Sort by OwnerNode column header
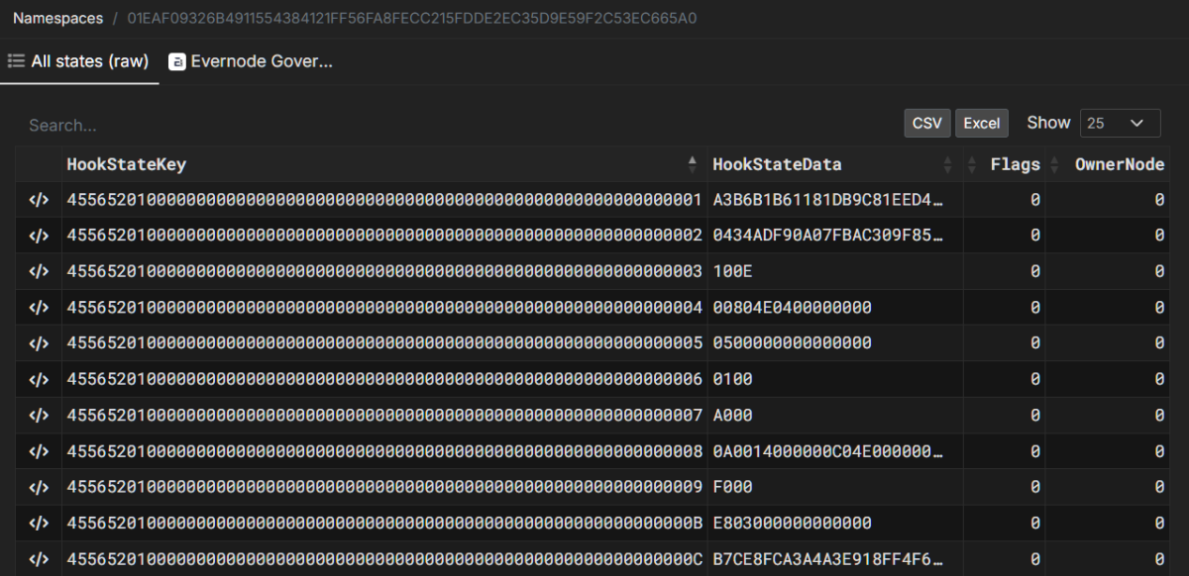1189x576 pixels. (1119, 164)
